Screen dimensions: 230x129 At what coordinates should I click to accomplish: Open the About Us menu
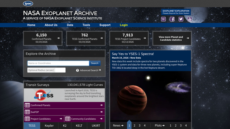pyautogui.click(x=51, y=25)
